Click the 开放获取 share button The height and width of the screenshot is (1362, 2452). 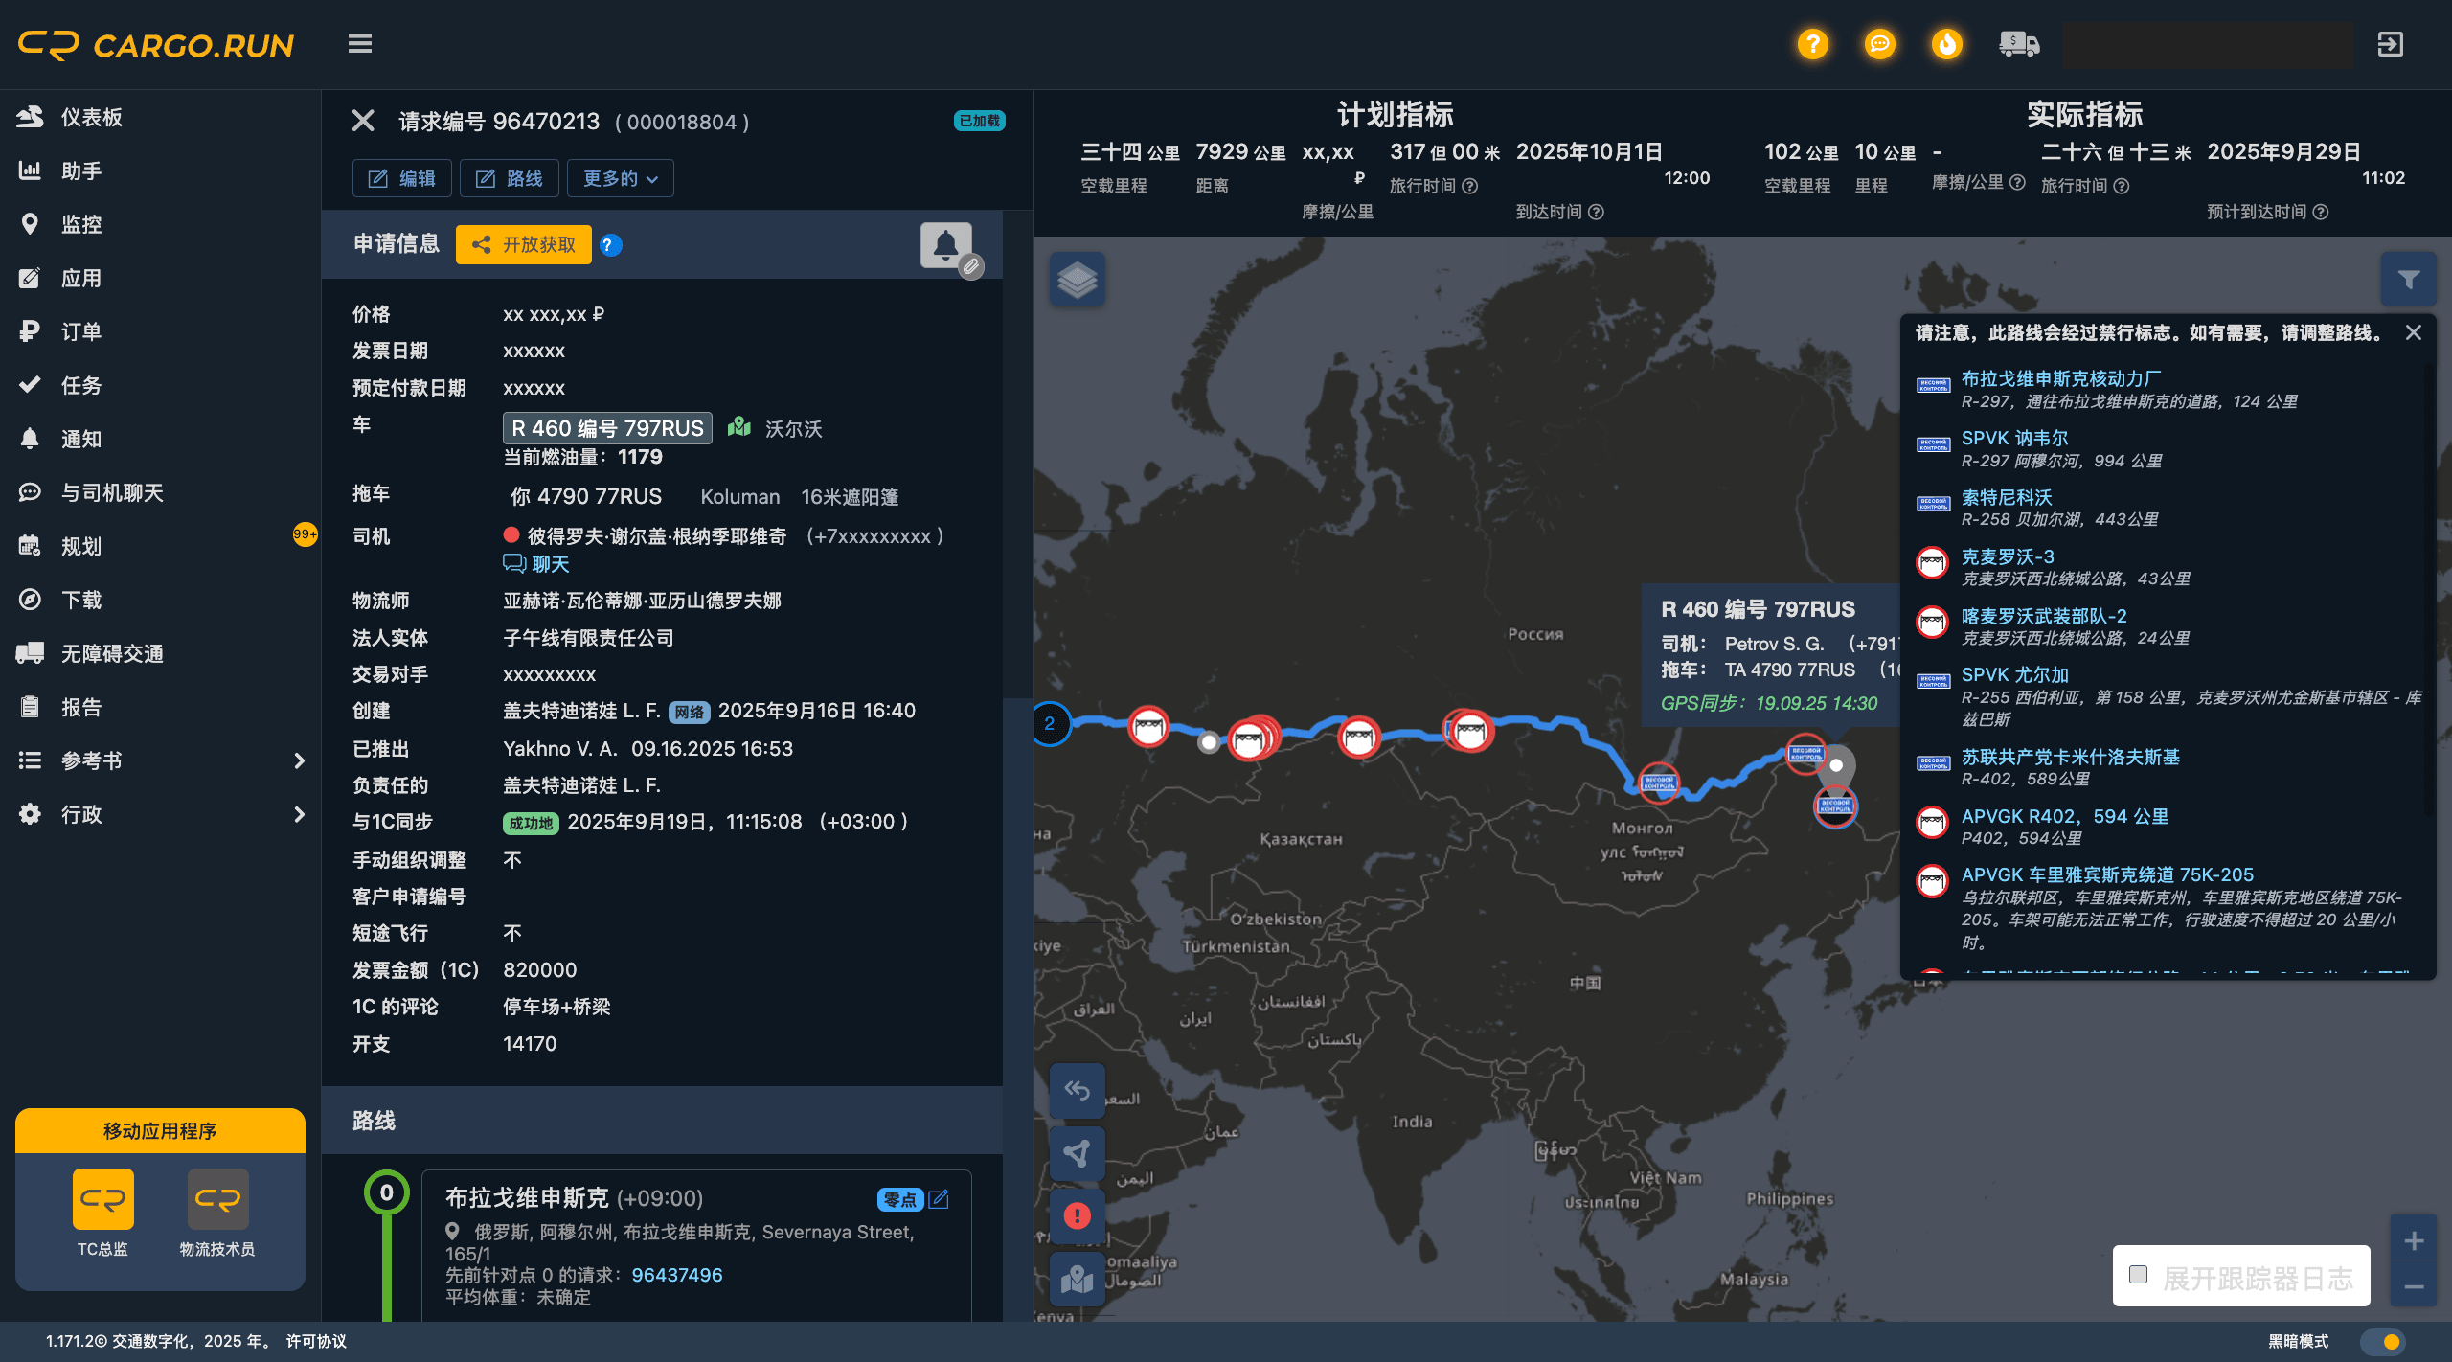[x=524, y=245]
